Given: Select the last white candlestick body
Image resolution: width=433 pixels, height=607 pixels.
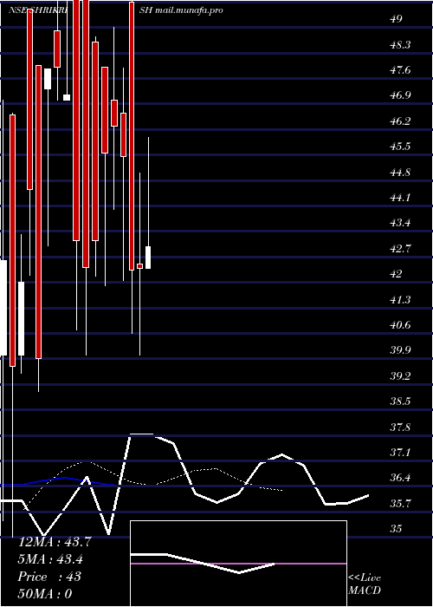Looking at the screenshot, I should 148,257.
